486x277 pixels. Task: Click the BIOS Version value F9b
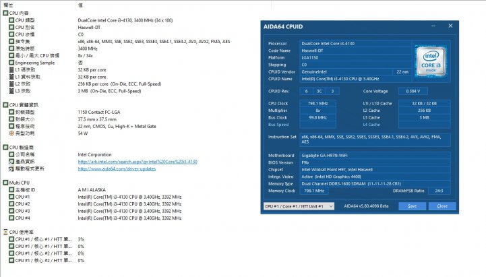point(375,162)
